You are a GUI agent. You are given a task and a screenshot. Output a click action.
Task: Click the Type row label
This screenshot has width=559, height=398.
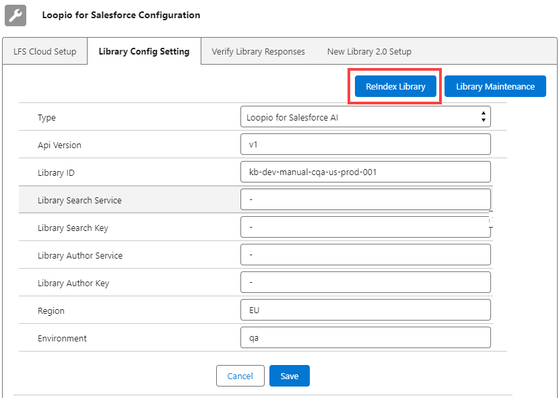[x=46, y=118]
